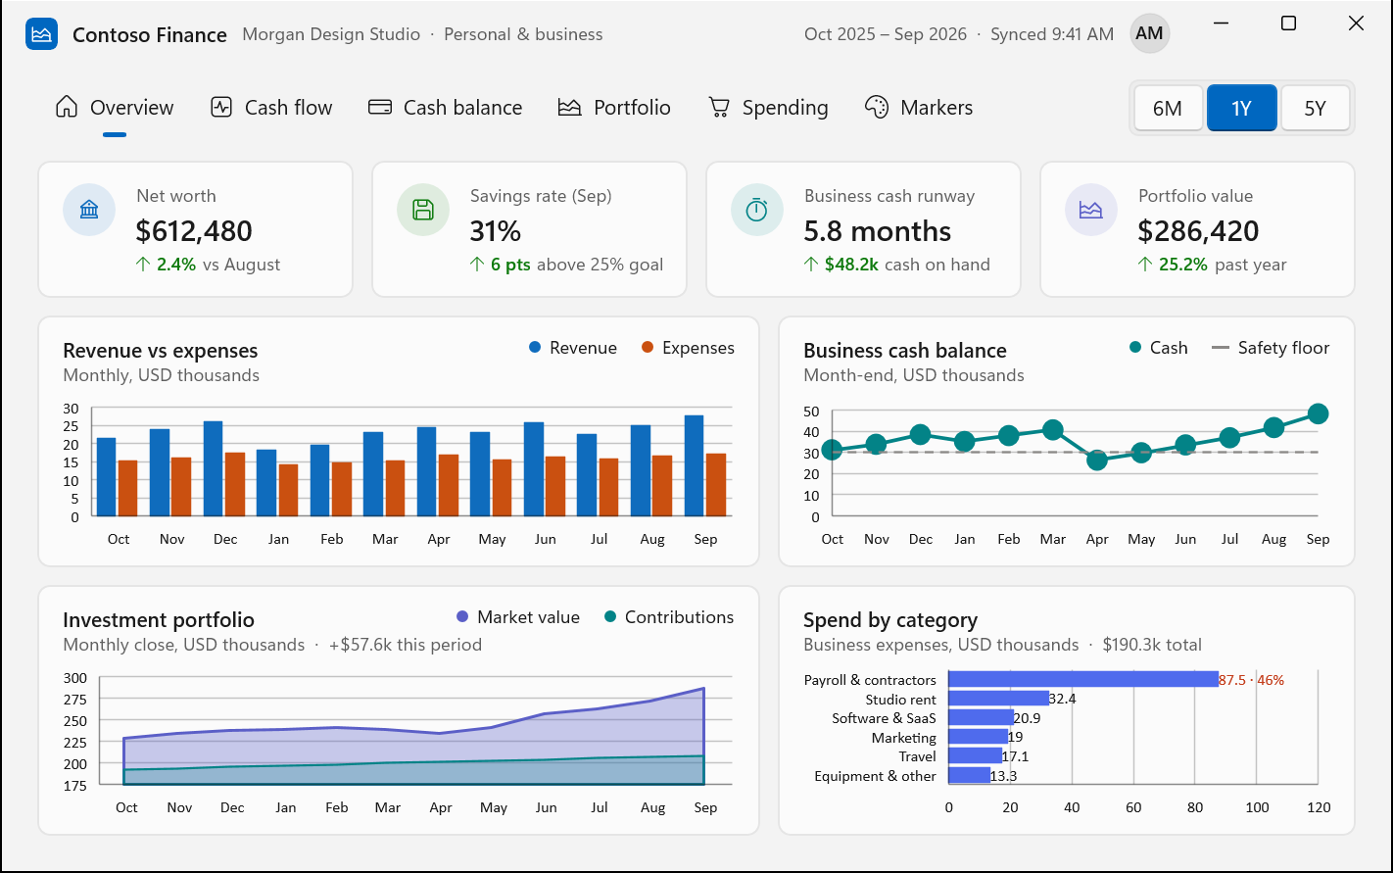1393x873 pixels.
Task: Go to the Portfolio tab
Action: pos(614,108)
